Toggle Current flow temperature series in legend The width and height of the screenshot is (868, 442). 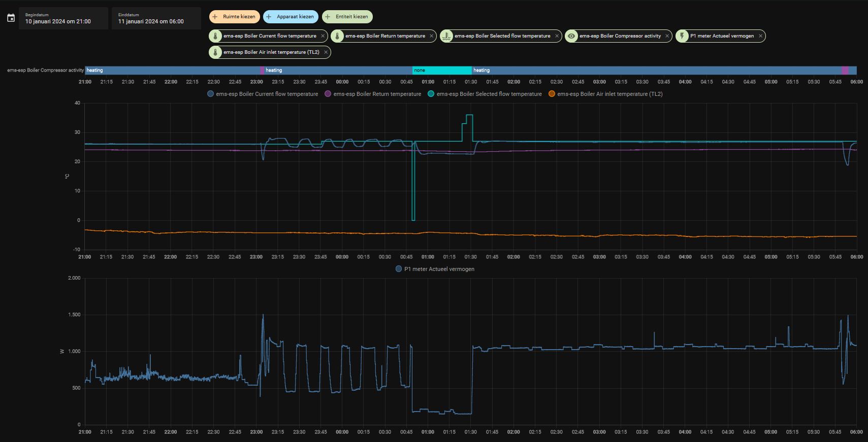(263, 94)
